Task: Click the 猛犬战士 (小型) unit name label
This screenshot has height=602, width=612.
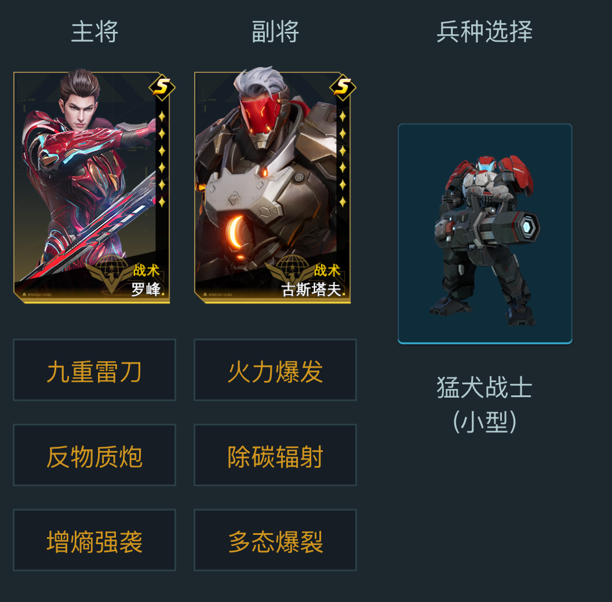Action: 485,404
